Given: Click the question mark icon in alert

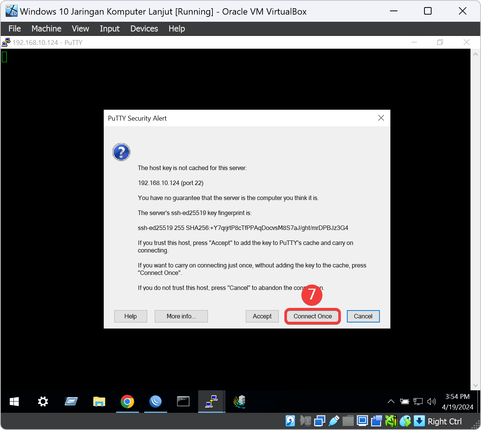Looking at the screenshot, I should click(121, 152).
